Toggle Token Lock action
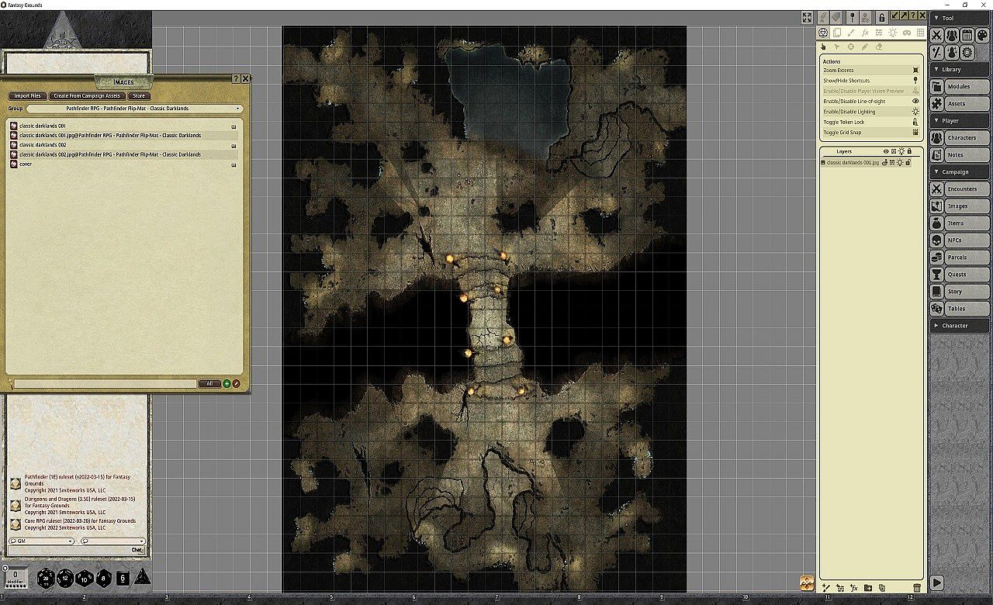The width and height of the screenshot is (993, 605). click(872, 122)
